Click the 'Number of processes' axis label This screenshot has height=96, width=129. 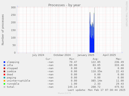3,30
